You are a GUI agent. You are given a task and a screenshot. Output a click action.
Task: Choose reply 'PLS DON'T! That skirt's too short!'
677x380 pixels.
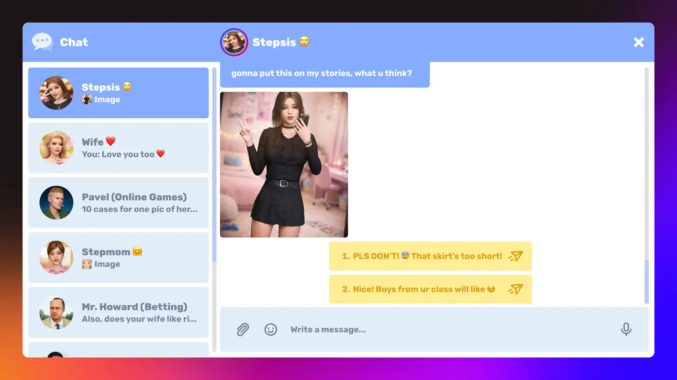[x=422, y=256]
